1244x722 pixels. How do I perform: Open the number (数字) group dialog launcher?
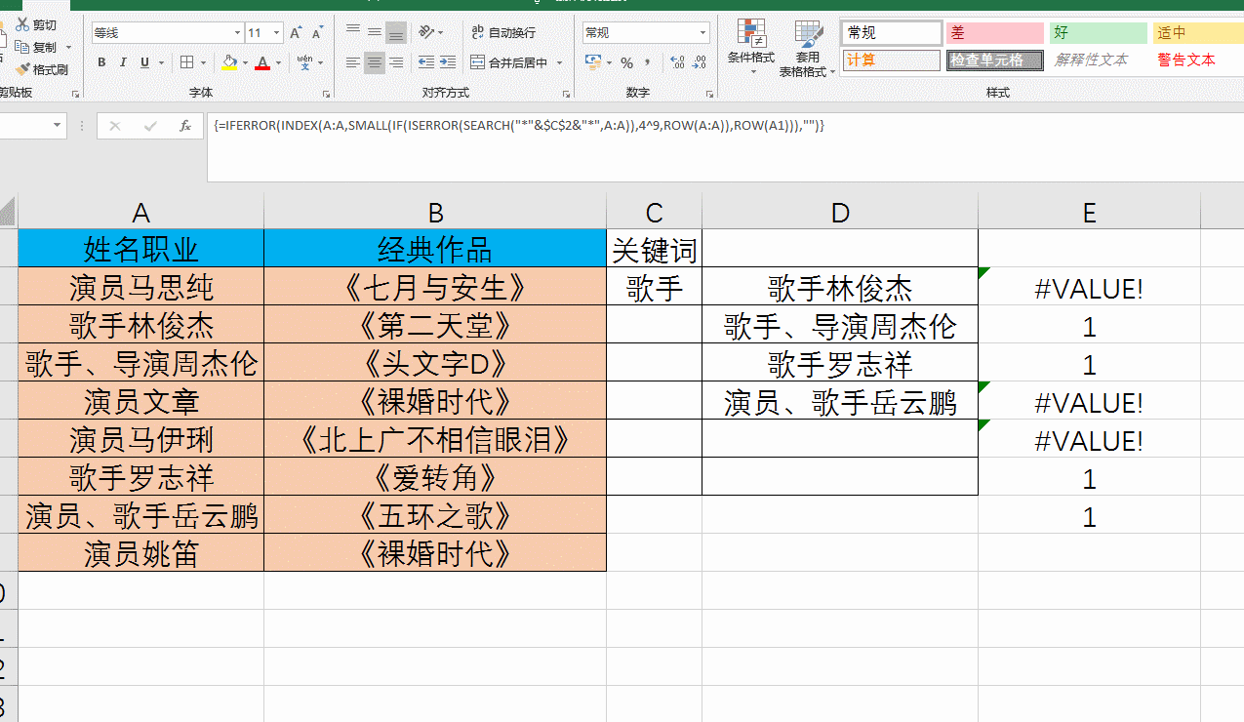(x=708, y=94)
